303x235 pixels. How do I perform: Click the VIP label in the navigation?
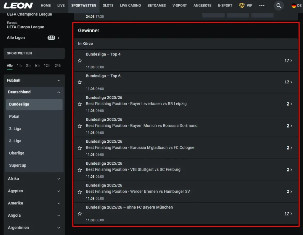tap(249, 5)
